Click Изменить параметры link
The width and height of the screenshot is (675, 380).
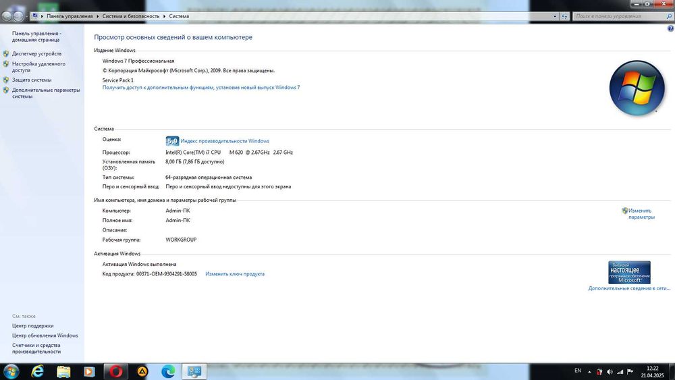[x=641, y=214]
